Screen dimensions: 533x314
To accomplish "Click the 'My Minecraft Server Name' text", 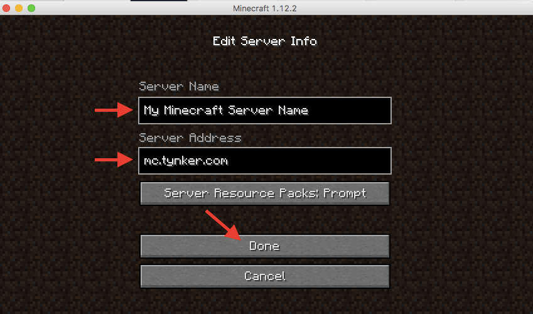I will pos(226,111).
